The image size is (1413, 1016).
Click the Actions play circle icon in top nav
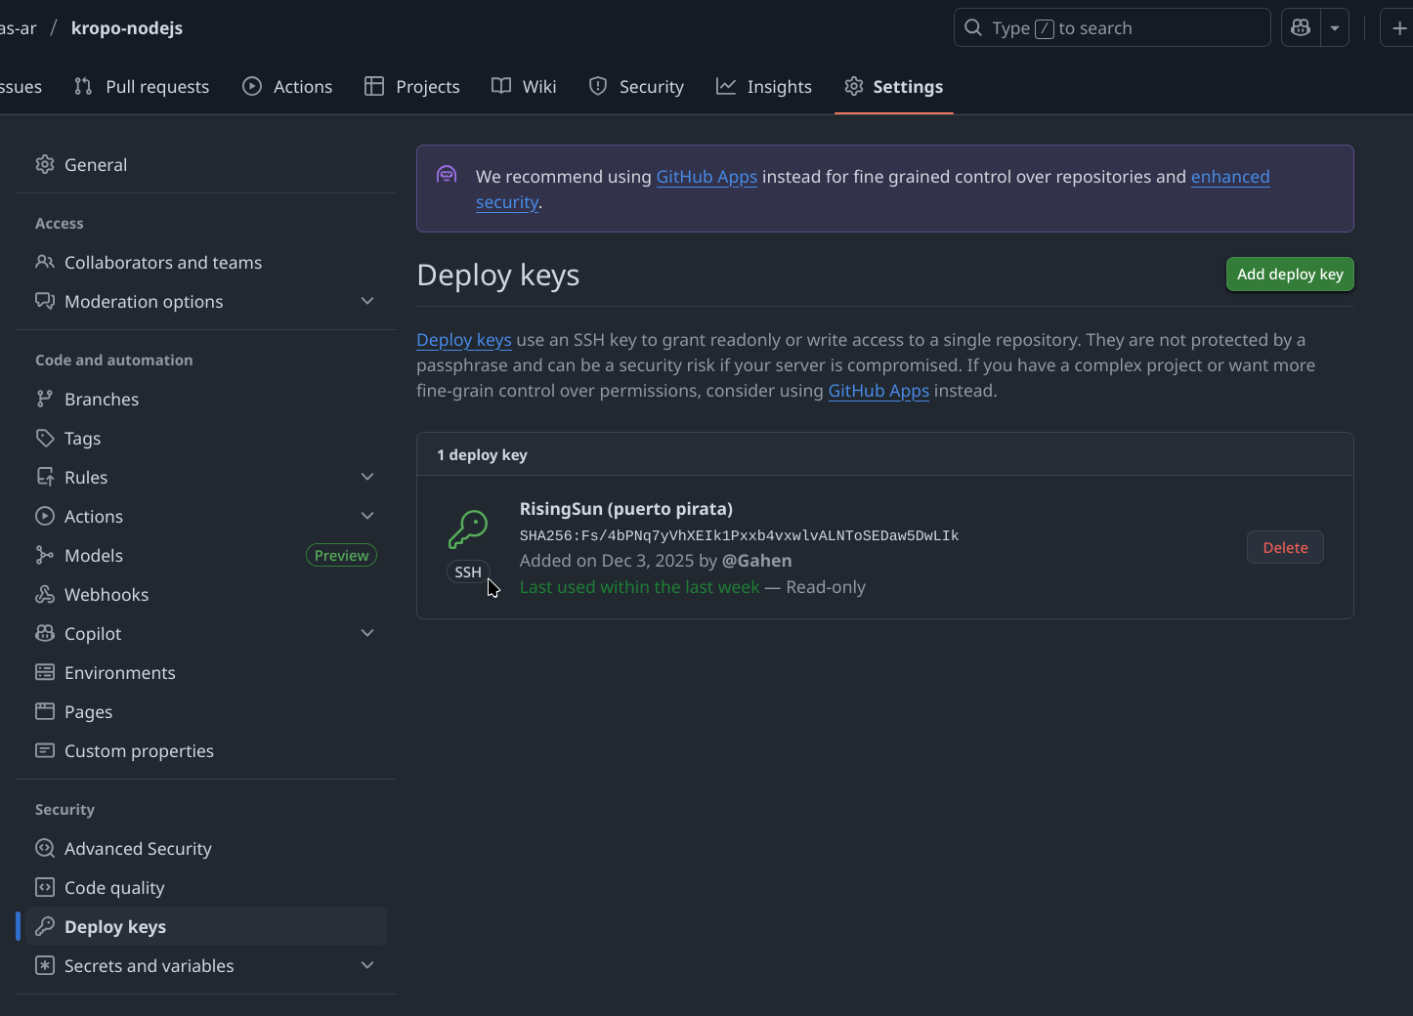click(252, 86)
